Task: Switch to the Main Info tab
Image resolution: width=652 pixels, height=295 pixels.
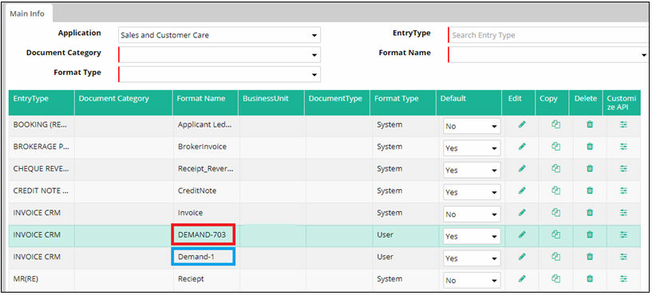Action: (27, 14)
